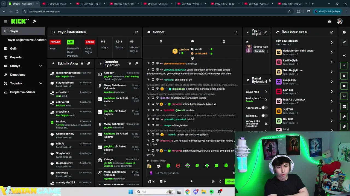Pop out the Etkinlik Akışı panel
The image size is (350, 196).
89,63
